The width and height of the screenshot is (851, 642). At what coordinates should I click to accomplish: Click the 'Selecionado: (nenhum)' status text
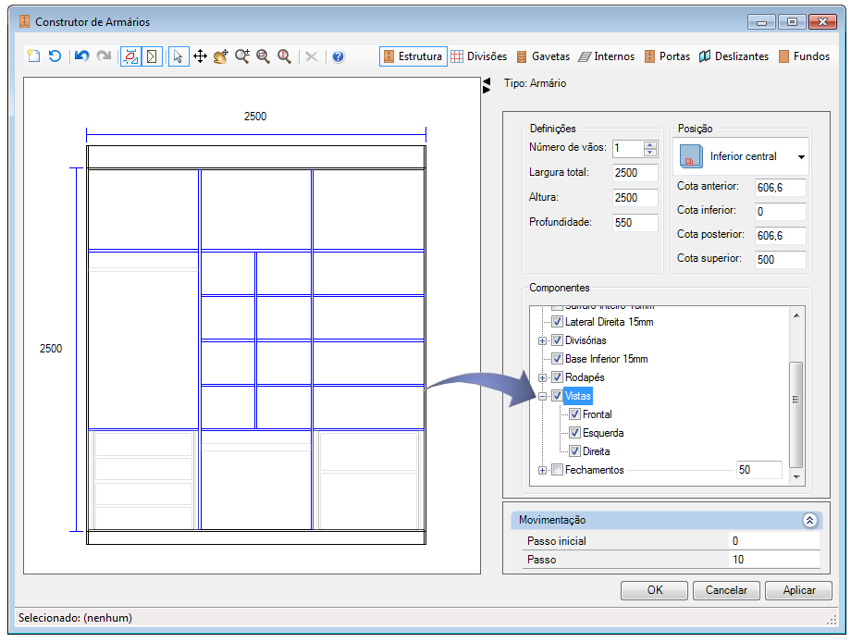pos(76,618)
